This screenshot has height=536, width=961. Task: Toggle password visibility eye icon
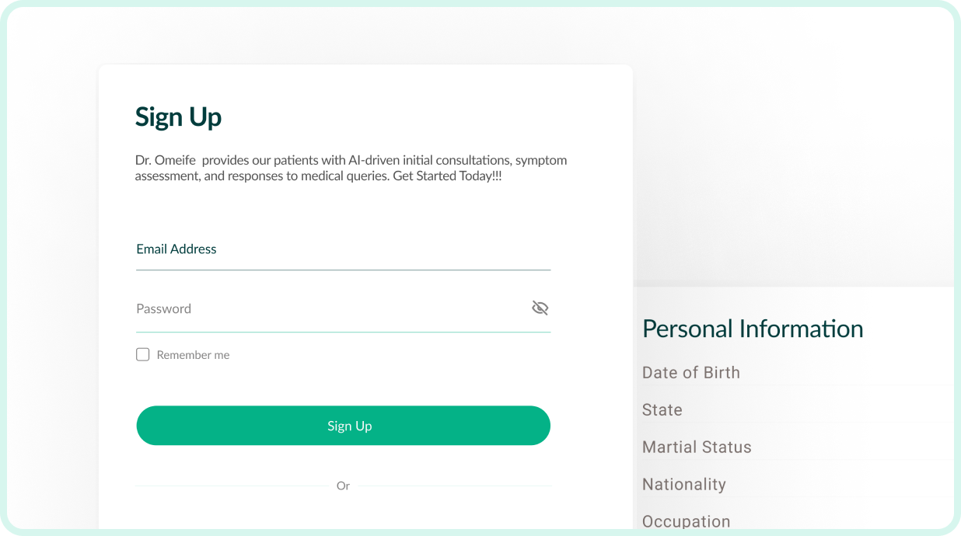tap(540, 308)
